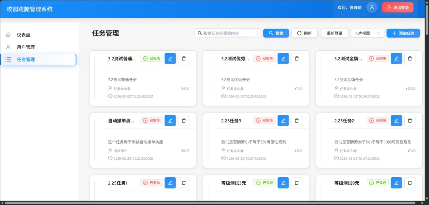Click the admin user avatar icon

tap(372, 7)
